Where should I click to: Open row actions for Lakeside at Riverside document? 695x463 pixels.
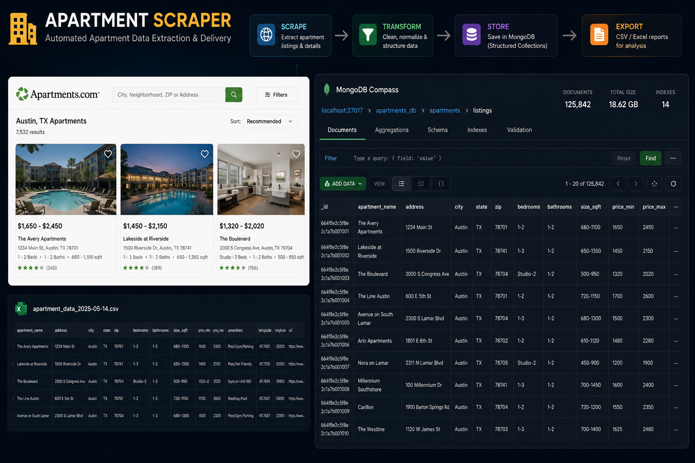point(676,251)
